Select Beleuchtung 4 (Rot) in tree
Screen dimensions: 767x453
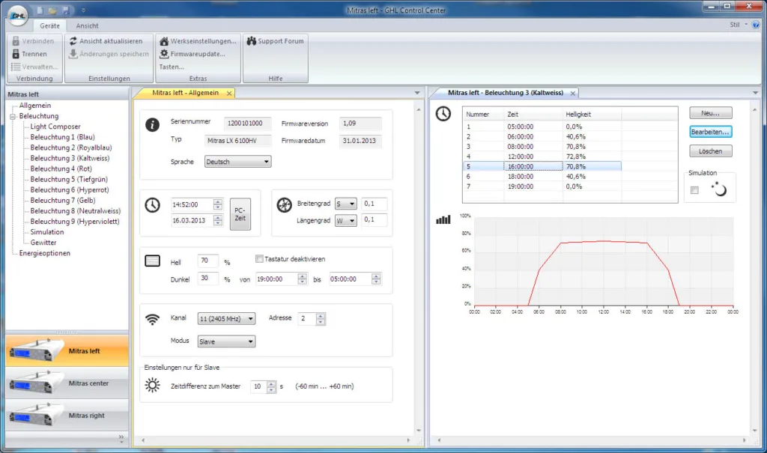(61, 169)
